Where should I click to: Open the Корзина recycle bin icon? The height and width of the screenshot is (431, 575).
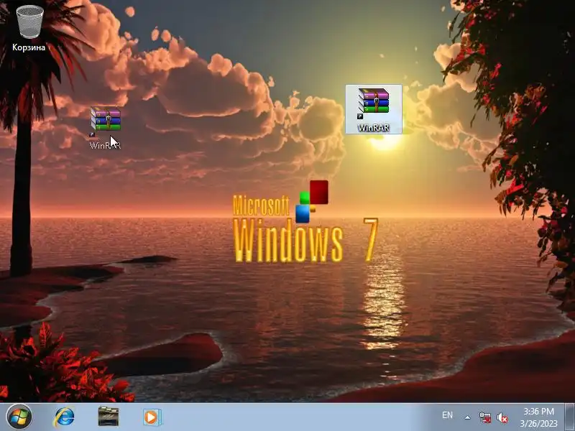click(x=29, y=28)
